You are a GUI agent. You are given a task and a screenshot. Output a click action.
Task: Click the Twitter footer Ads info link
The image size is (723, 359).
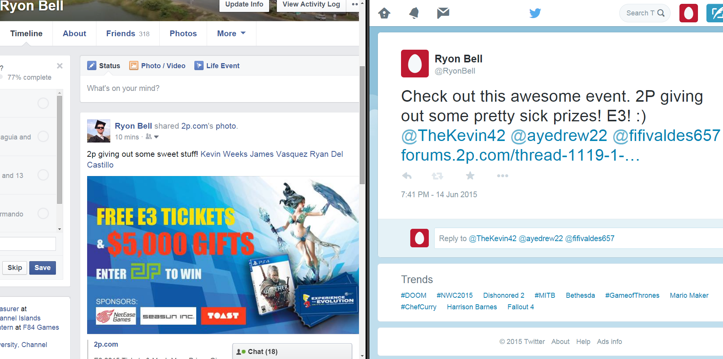tap(609, 342)
